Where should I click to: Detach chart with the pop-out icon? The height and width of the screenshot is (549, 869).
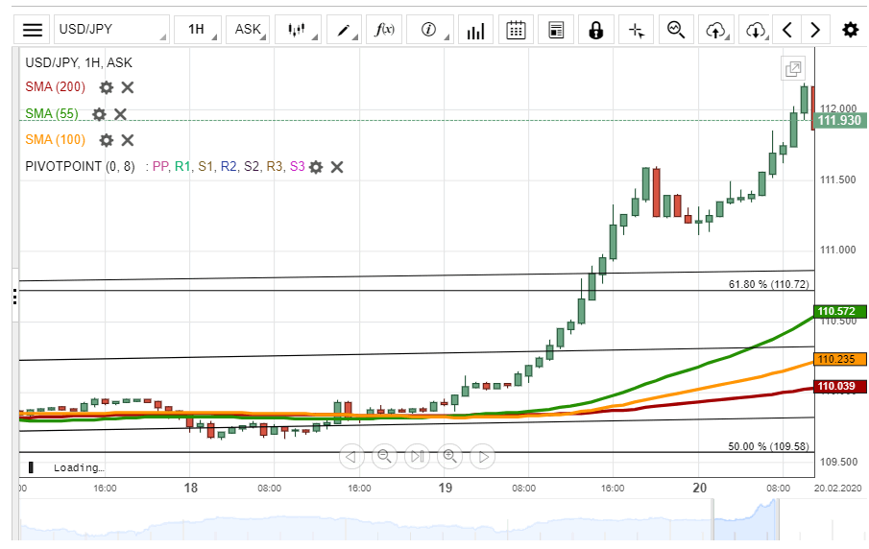pos(793,69)
